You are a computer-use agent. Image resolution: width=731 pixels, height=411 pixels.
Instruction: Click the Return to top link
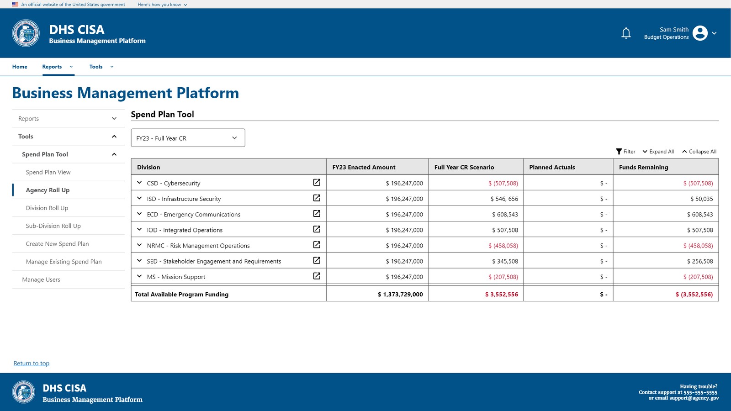point(32,364)
